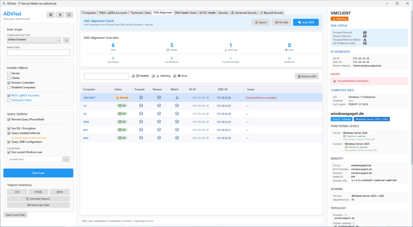Toggle Use SSL / Encryption

click(9, 129)
